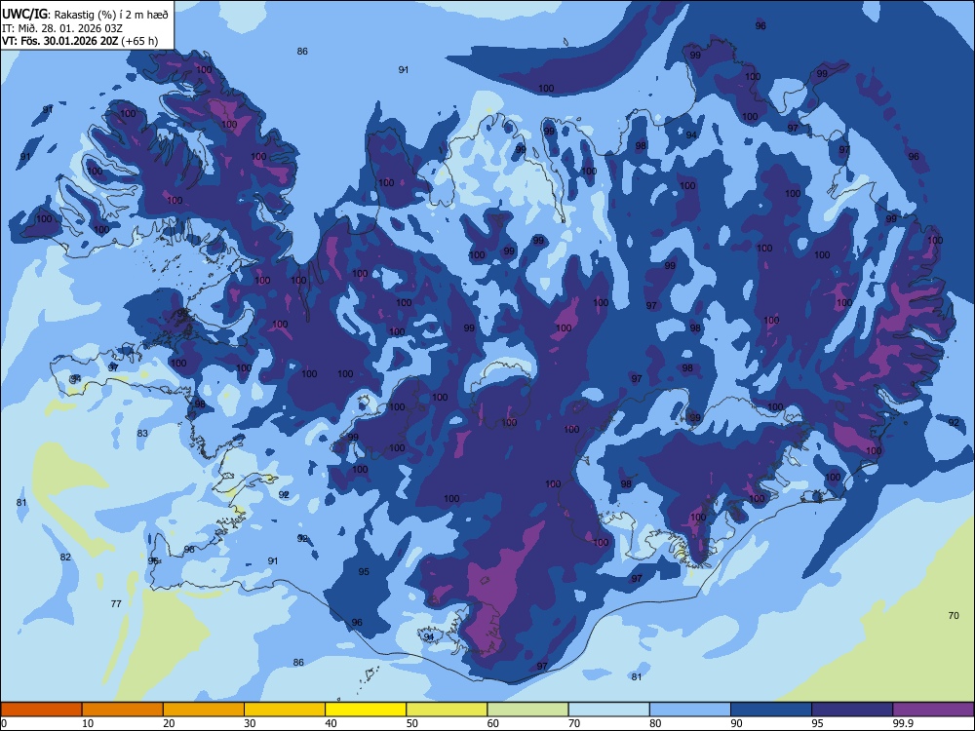Screen dimensions: 975x731
Task: Pick the 60–70 pale green legend swatch
Action: [x=527, y=710]
